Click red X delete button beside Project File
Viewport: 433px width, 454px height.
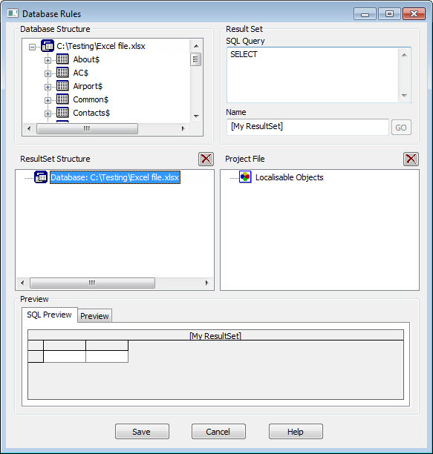coord(411,159)
